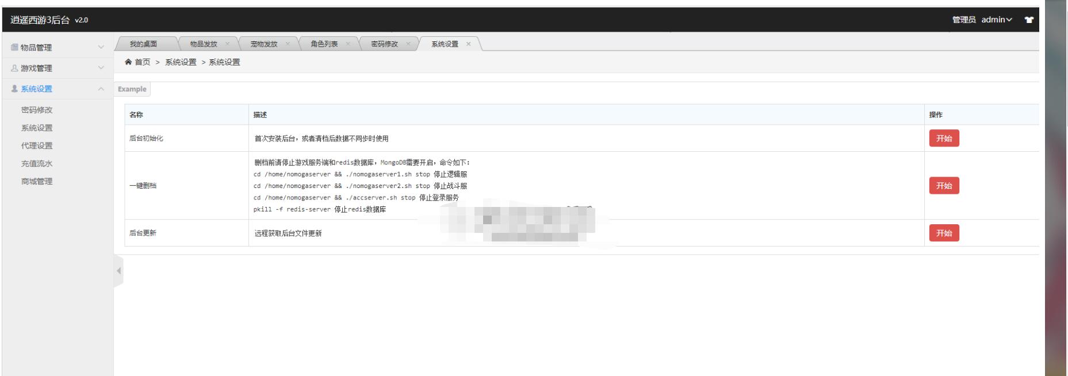Open 充值流水 in the sidebar

coord(37,164)
